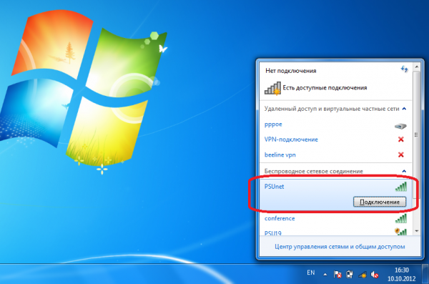Select the conference wireless network

335,218
